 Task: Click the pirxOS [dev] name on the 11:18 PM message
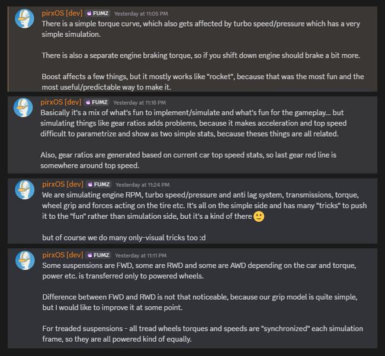click(x=62, y=102)
